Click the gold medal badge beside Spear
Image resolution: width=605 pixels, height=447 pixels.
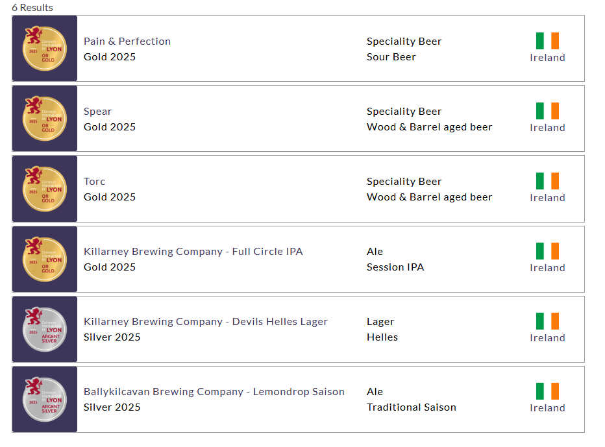click(44, 119)
